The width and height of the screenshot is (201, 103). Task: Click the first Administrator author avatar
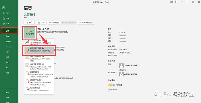pos(121,66)
